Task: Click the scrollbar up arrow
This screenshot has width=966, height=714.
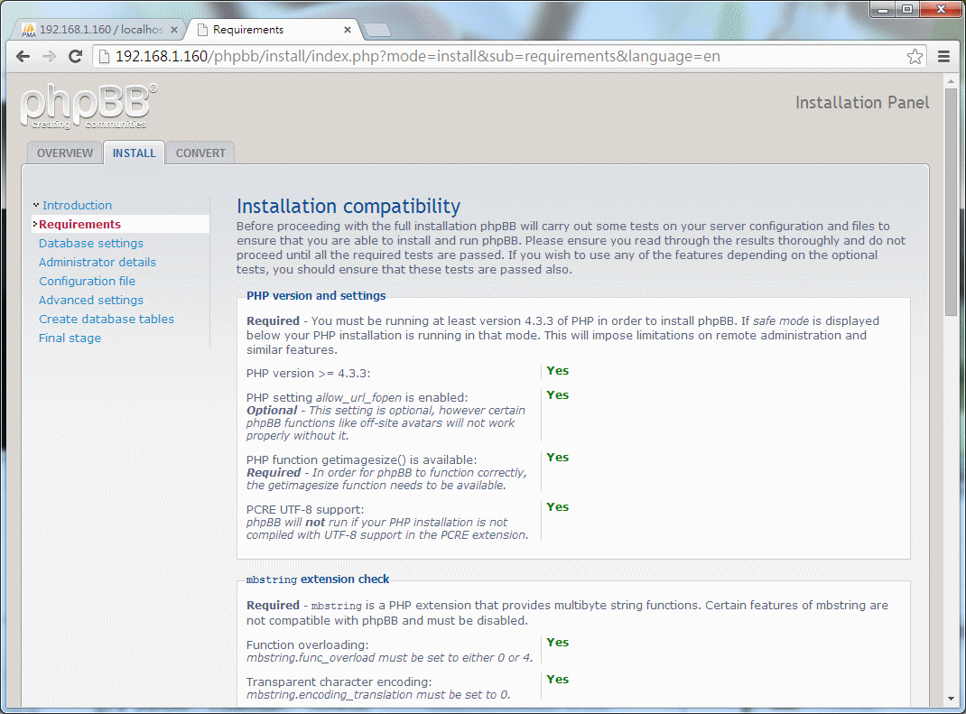Action: 951,81
